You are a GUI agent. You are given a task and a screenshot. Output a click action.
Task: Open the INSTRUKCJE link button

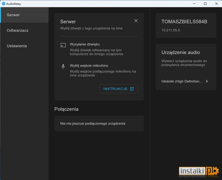click(x=119, y=89)
